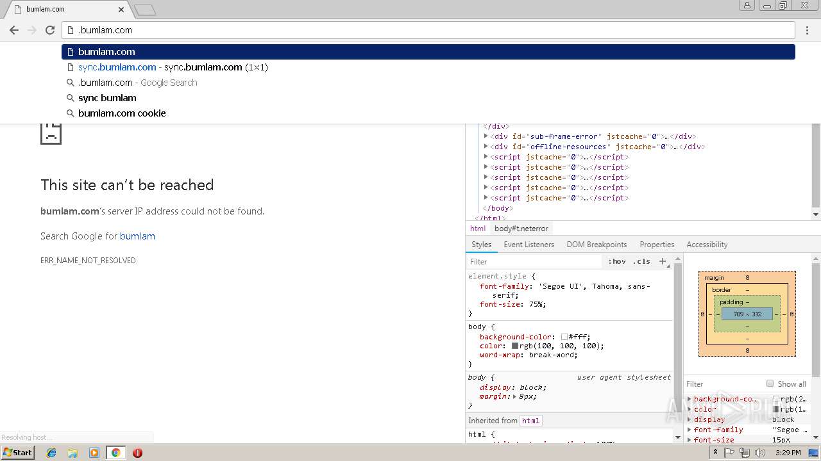Expand the margin shorthand in body rule
821x461 pixels.
pos(514,397)
